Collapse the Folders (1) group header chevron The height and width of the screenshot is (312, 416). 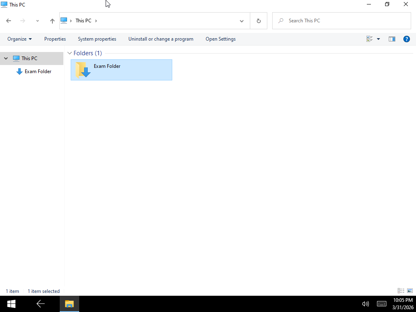(69, 53)
